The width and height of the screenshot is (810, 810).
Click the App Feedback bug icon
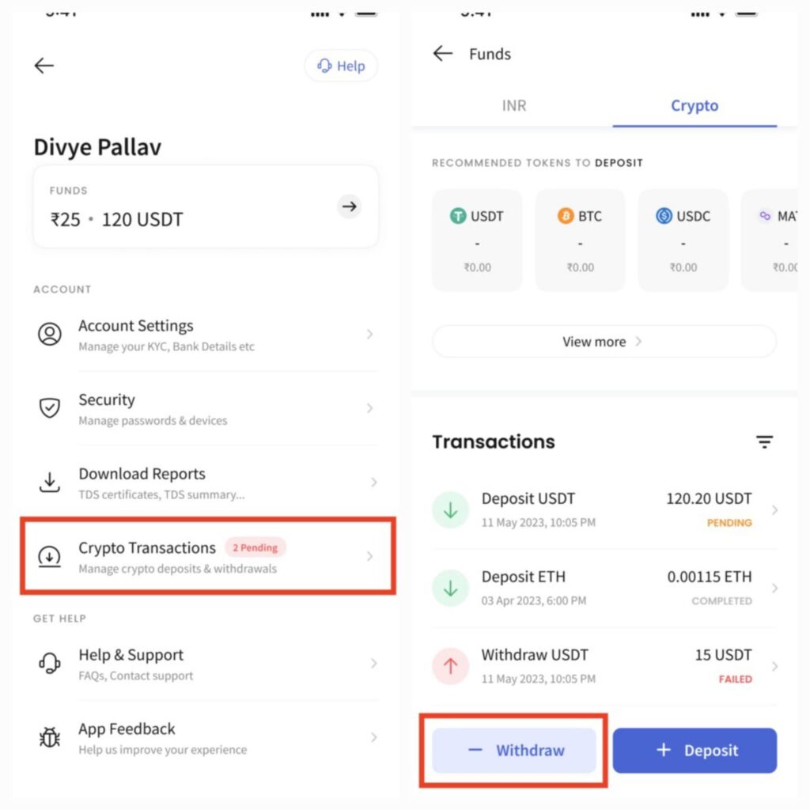pos(50,737)
